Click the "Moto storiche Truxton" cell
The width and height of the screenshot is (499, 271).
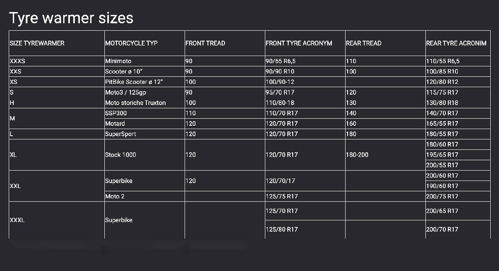136,103
